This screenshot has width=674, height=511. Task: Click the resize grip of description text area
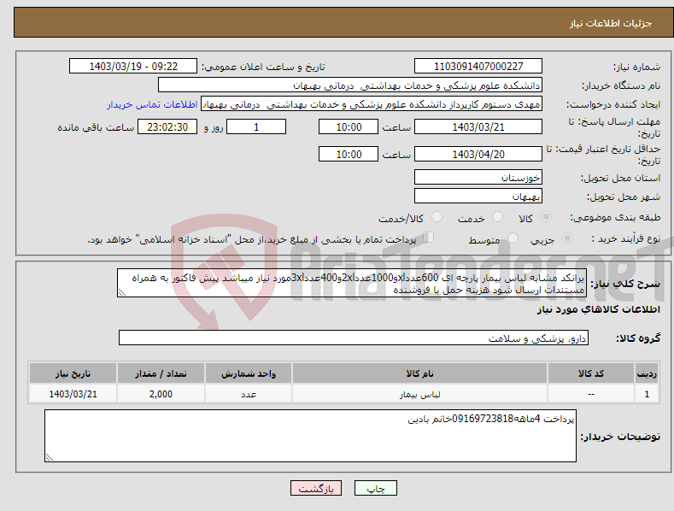(121, 292)
